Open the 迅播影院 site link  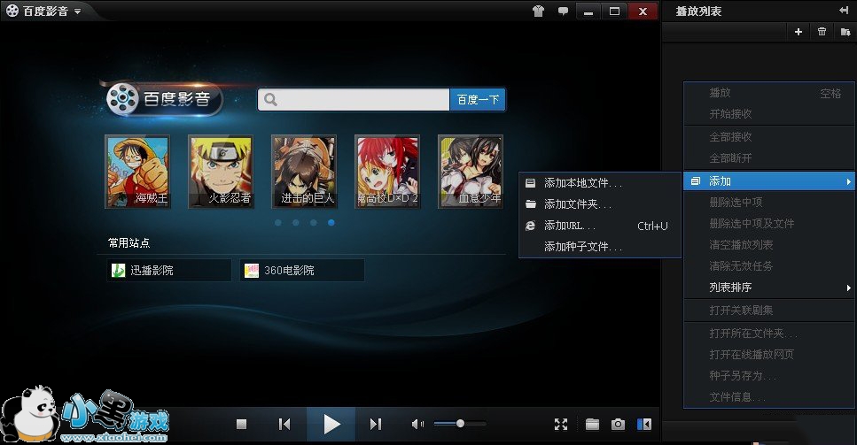[x=169, y=270]
